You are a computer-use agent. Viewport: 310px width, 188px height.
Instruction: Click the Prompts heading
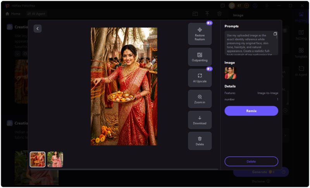pyautogui.click(x=231, y=26)
